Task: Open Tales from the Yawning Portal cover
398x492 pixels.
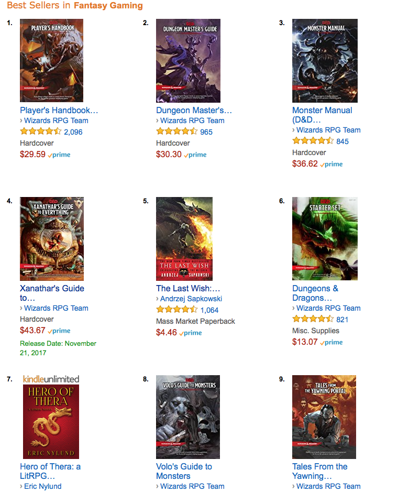Action: [324, 417]
